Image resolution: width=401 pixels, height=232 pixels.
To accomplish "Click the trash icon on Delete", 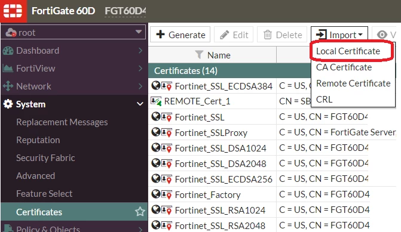I will 268,35.
